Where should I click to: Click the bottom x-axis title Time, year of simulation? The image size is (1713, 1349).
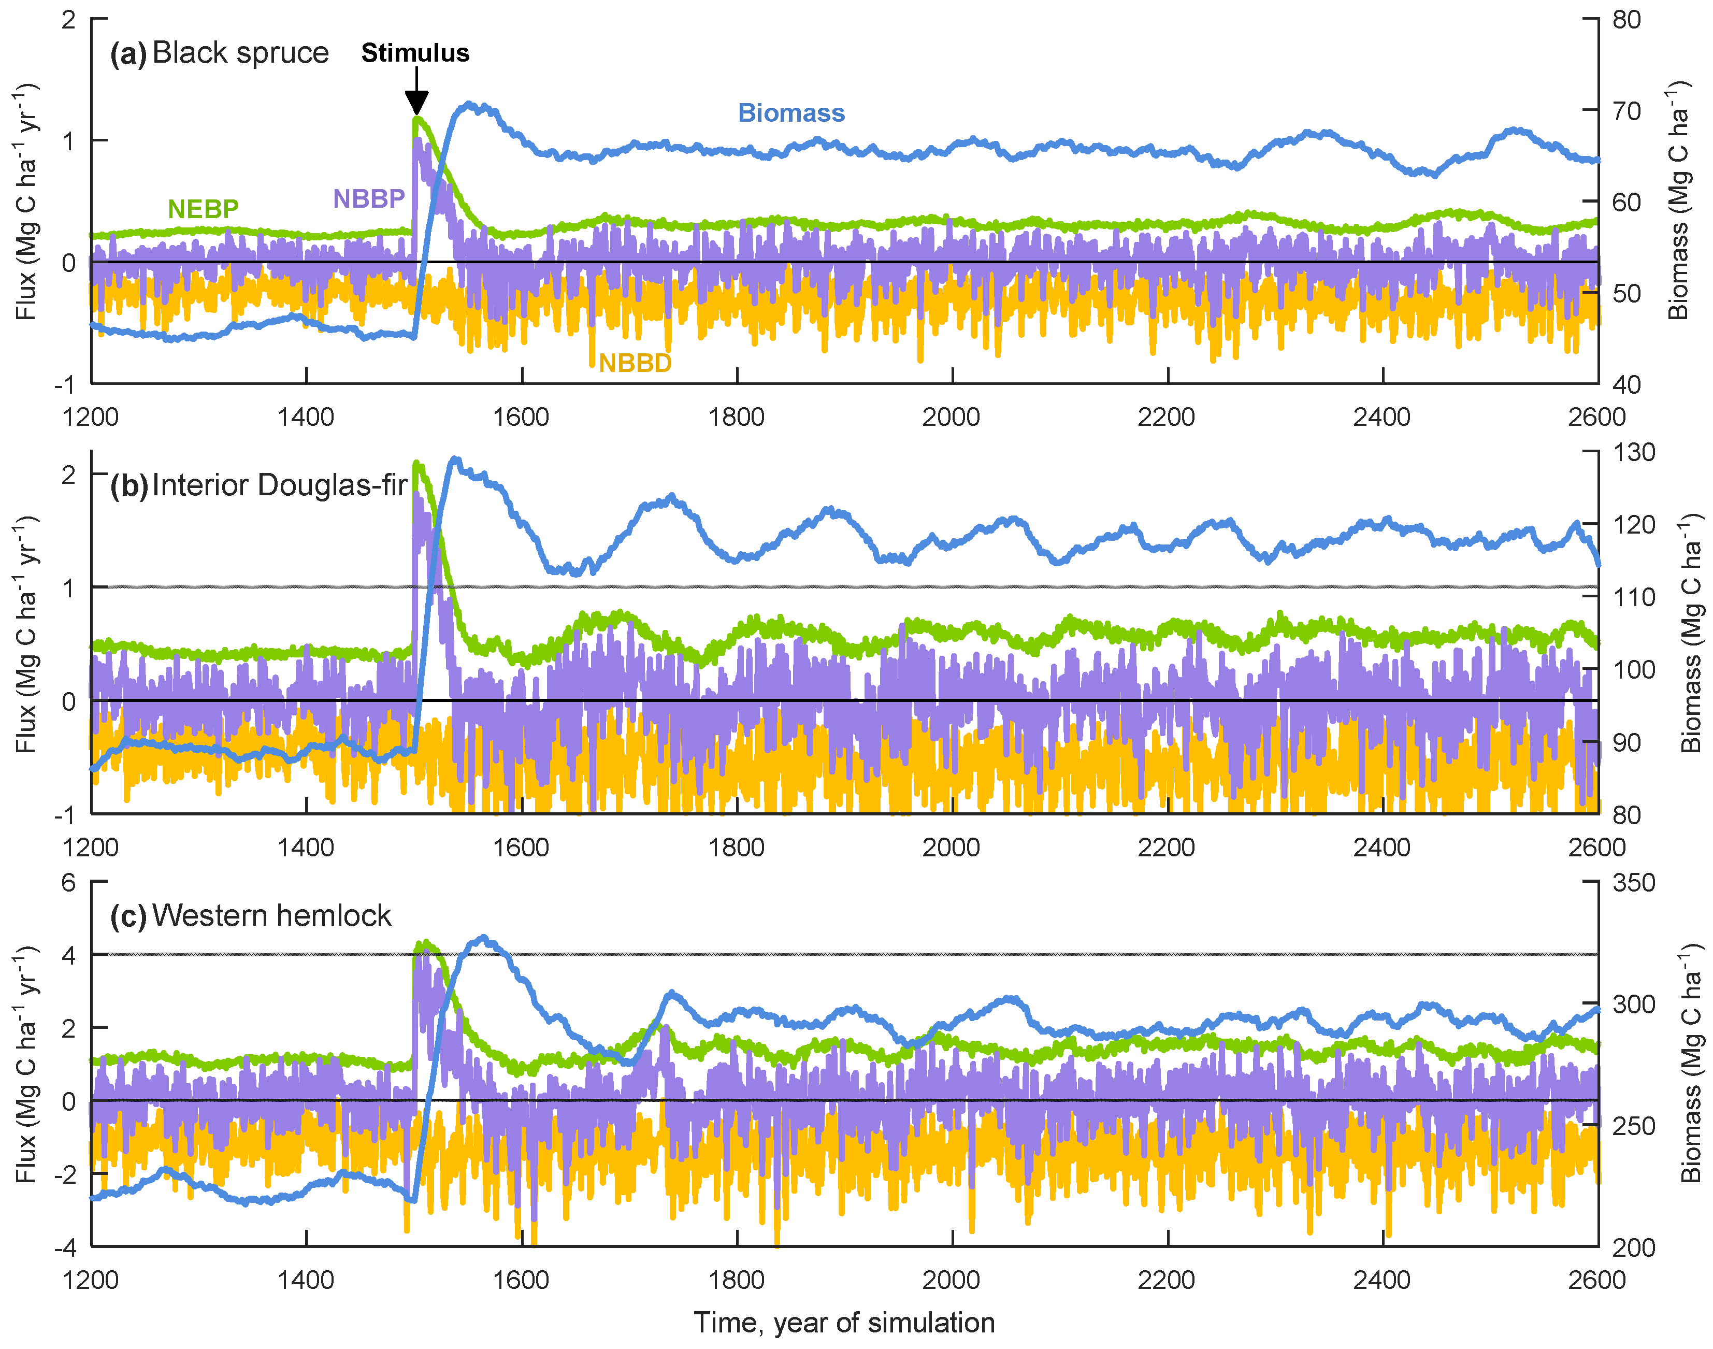click(843, 1322)
